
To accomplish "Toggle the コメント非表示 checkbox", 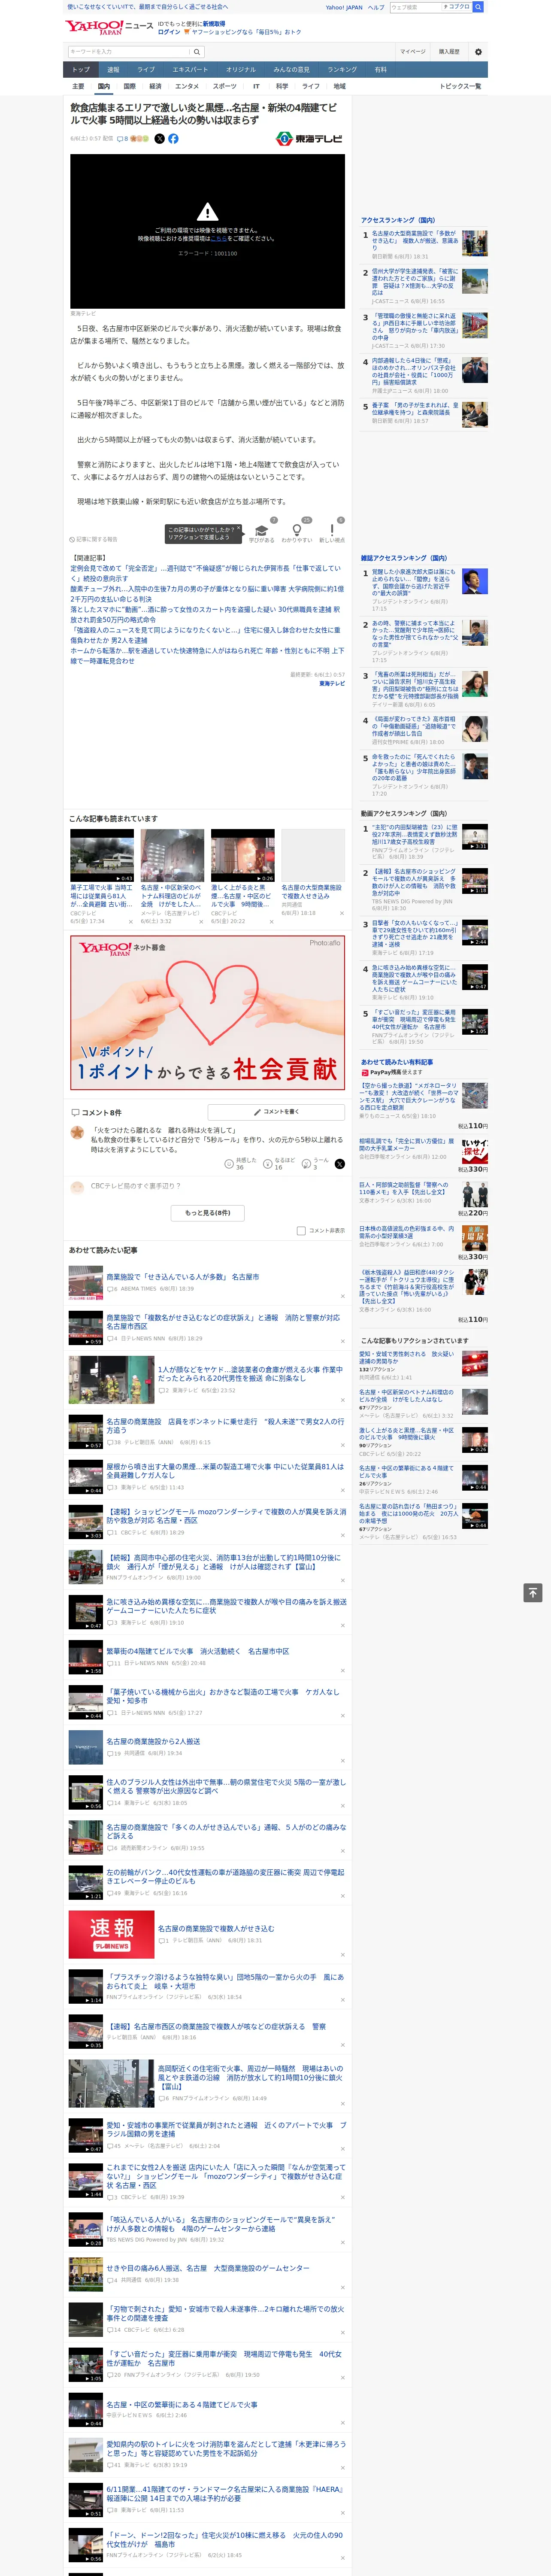I will (301, 1231).
